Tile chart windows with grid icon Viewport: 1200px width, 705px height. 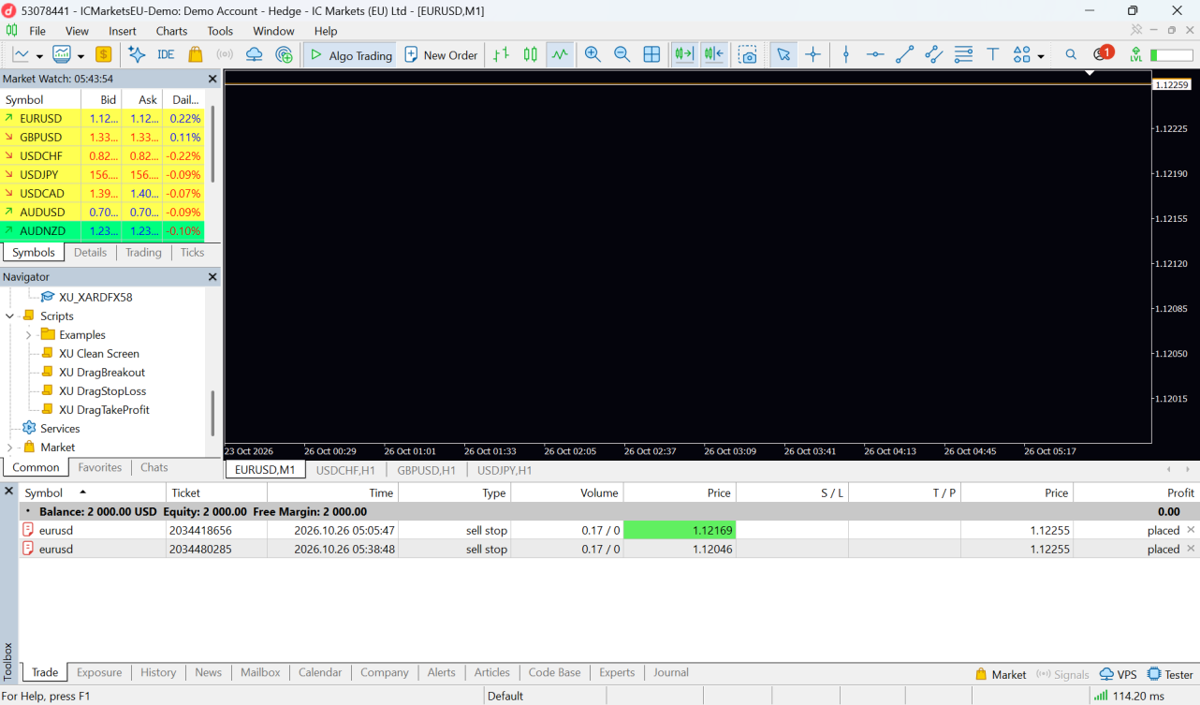(651, 55)
